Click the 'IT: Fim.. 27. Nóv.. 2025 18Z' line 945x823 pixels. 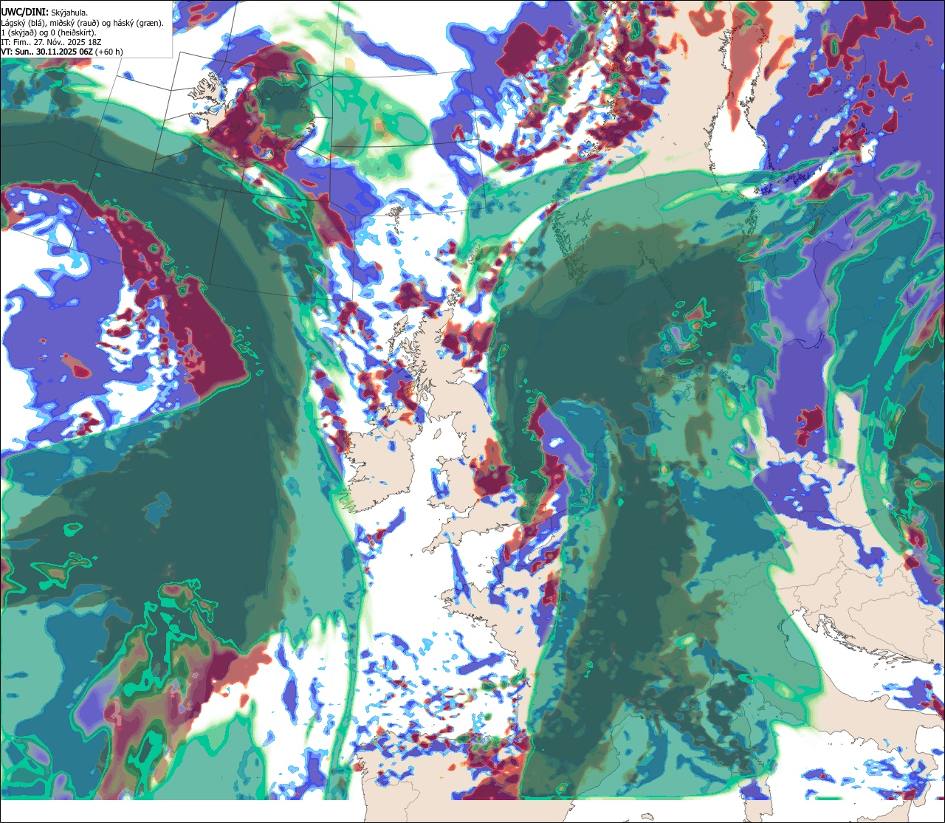(52, 42)
